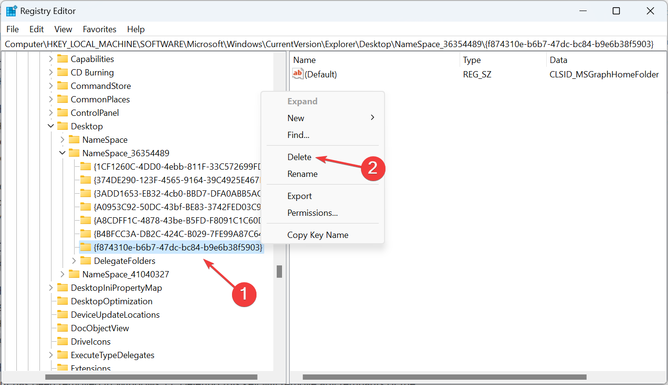Image resolution: width=668 pixels, height=385 pixels.
Task: Open the Favorites menu
Action: (x=100, y=29)
